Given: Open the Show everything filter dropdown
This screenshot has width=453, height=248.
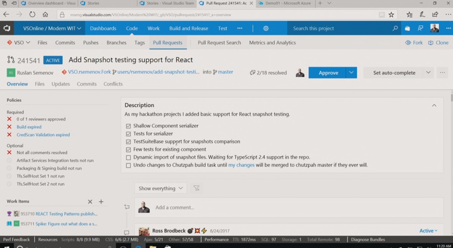Looking at the screenshot, I should coord(160,188).
